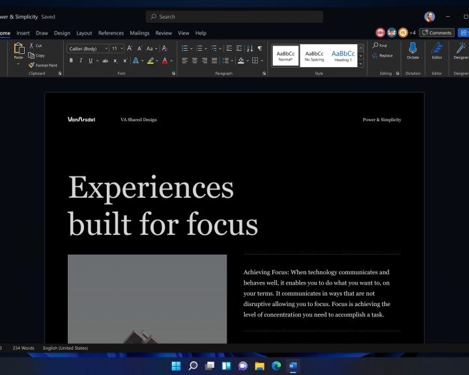Cut the selection with the scissors icon

point(31,46)
